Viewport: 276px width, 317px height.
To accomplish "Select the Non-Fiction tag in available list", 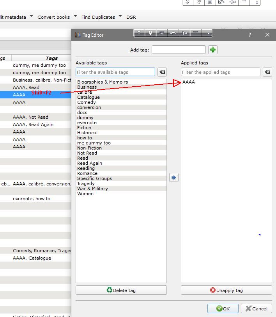I will click(121, 148).
